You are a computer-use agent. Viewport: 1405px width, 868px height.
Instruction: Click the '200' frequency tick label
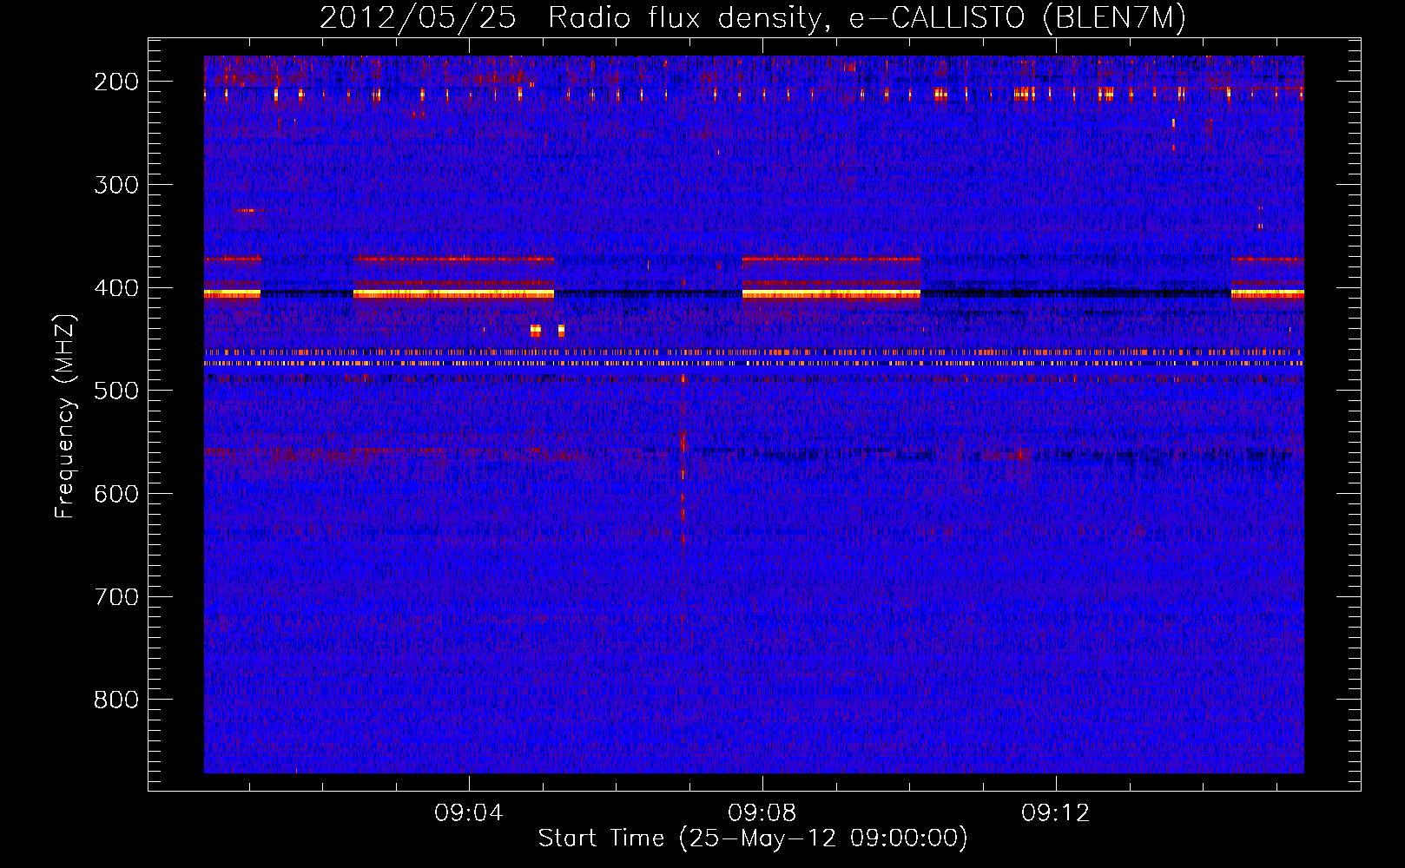click(x=116, y=82)
